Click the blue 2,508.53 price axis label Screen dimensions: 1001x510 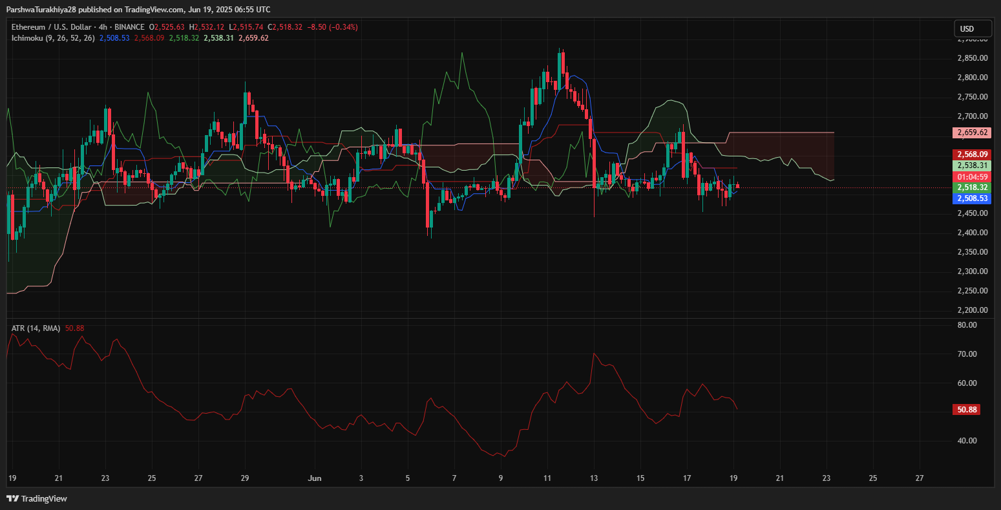[972, 198]
